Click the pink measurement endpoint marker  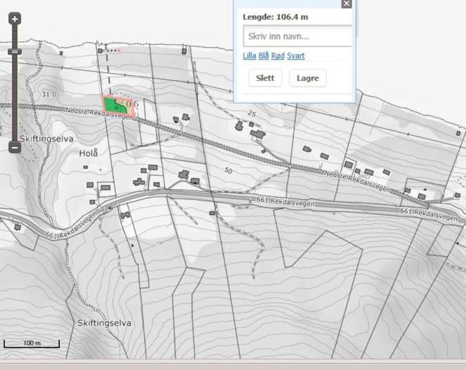pyautogui.click(x=119, y=50)
